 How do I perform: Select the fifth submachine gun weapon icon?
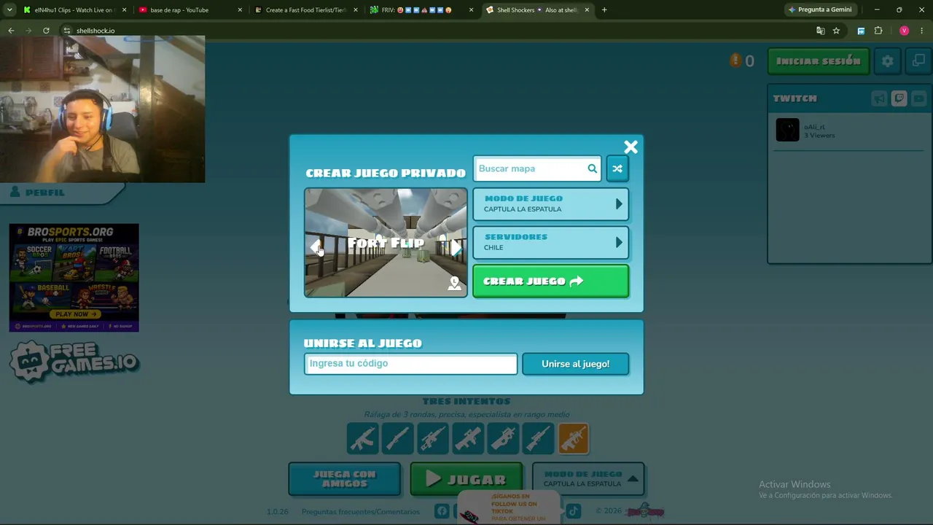pyautogui.click(x=503, y=438)
